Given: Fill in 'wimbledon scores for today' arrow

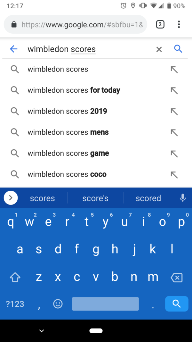Looking at the screenshot, I should click(x=174, y=90).
